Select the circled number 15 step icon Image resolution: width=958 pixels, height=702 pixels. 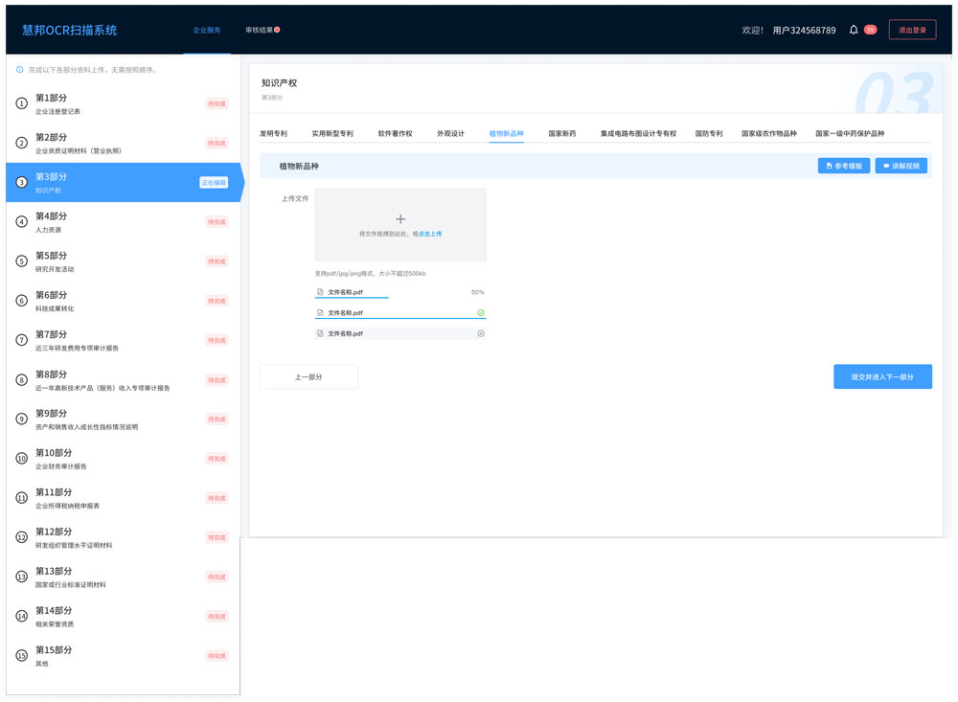pos(21,656)
